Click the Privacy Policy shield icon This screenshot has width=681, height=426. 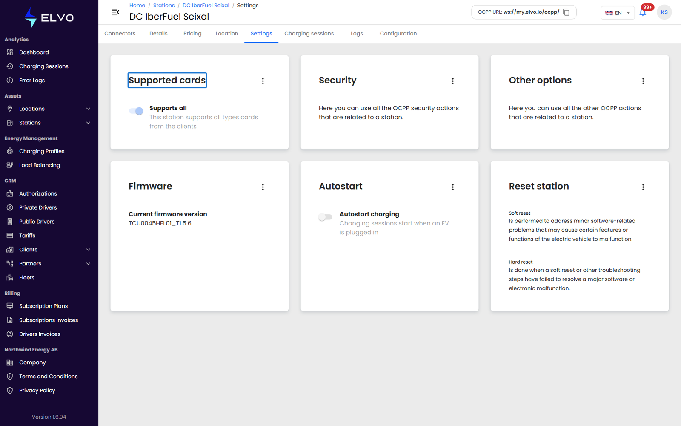[10, 391]
